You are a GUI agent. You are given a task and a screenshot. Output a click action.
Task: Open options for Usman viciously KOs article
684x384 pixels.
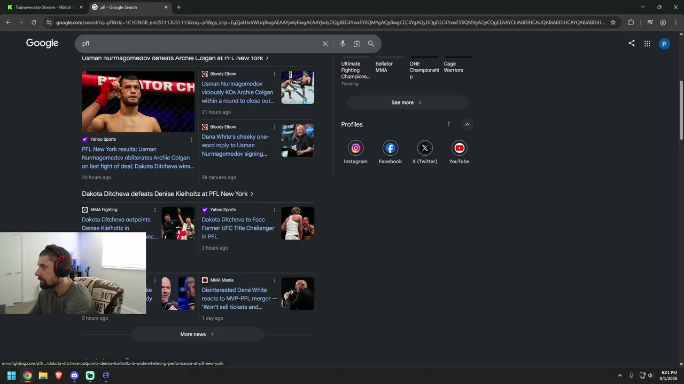[275, 74]
